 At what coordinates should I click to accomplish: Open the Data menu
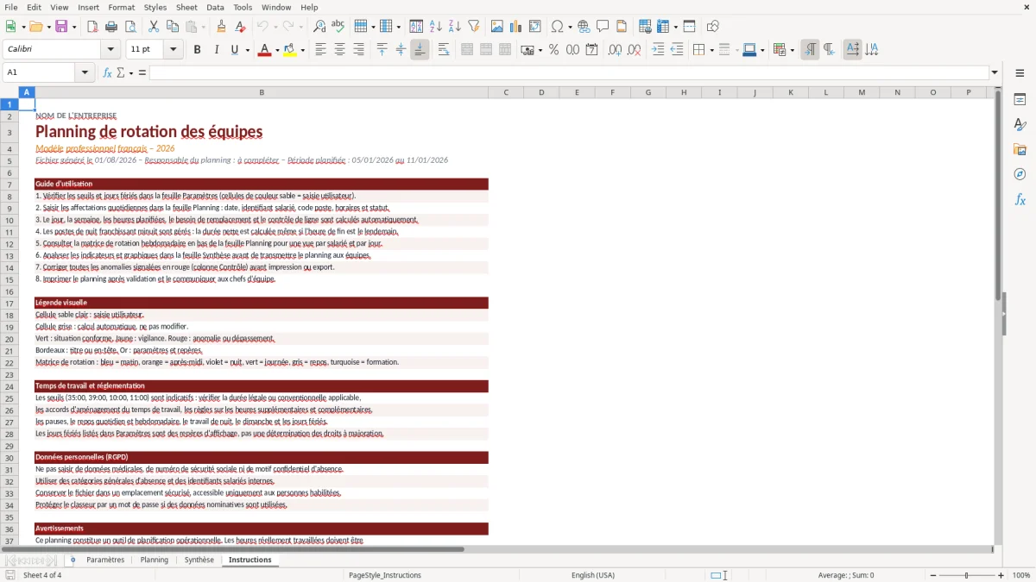click(215, 7)
